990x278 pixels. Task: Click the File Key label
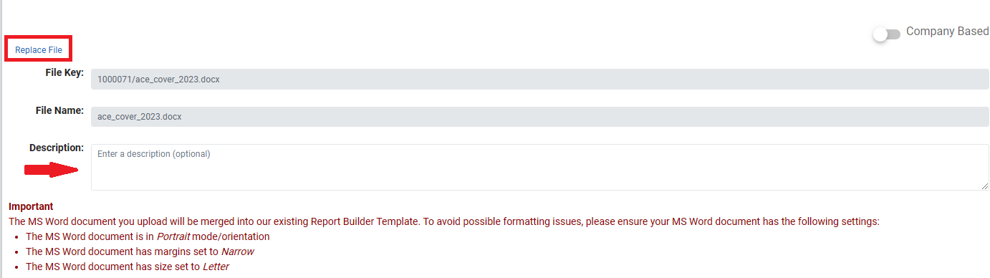pyautogui.click(x=64, y=73)
